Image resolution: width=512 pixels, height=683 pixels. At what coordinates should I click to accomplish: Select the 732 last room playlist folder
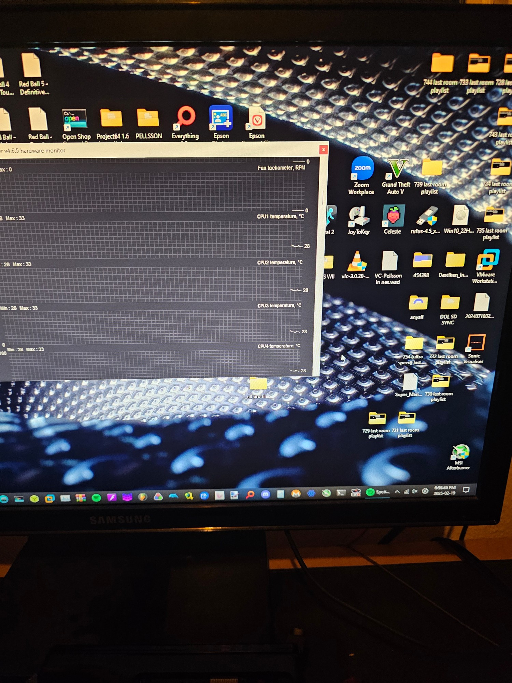(x=443, y=350)
